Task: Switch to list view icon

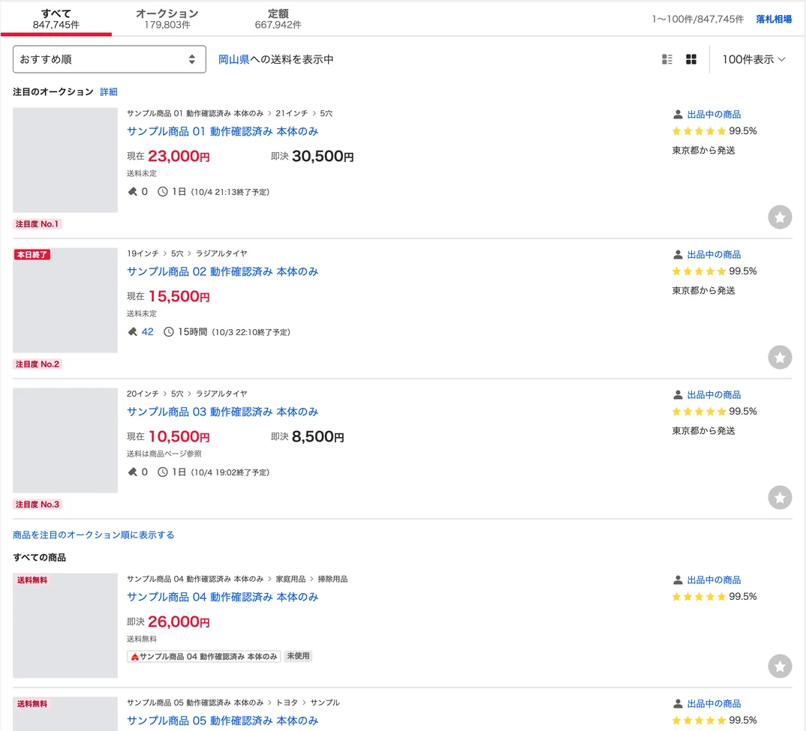Action: click(x=667, y=59)
